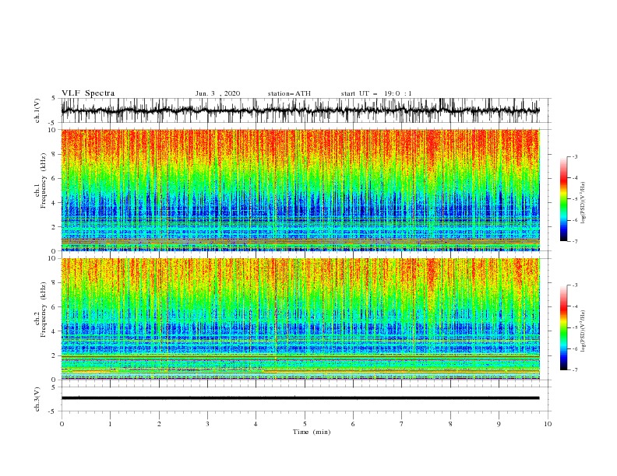Click the 3 minute time tick label
Image resolution: width=617 pixels, height=476 pixels.
pyautogui.click(x=207, y=424)
